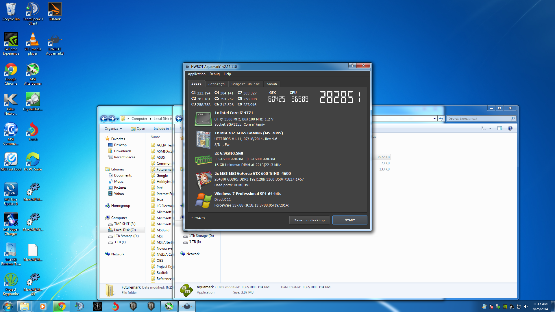
Task: Open Documents library in navigation pane
Action: [x=123, y=175]
